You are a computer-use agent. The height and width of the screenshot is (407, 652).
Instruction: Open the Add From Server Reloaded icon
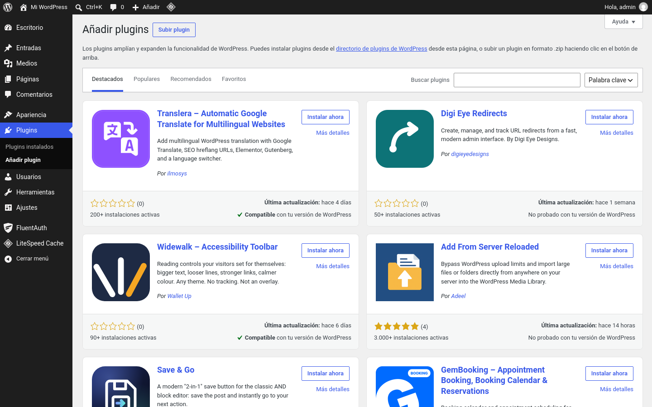(x=405, y=272)
